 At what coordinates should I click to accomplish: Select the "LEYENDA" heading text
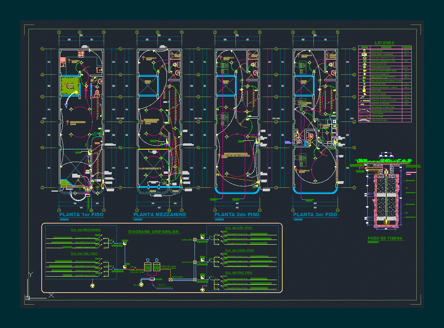tap(384, 43)
